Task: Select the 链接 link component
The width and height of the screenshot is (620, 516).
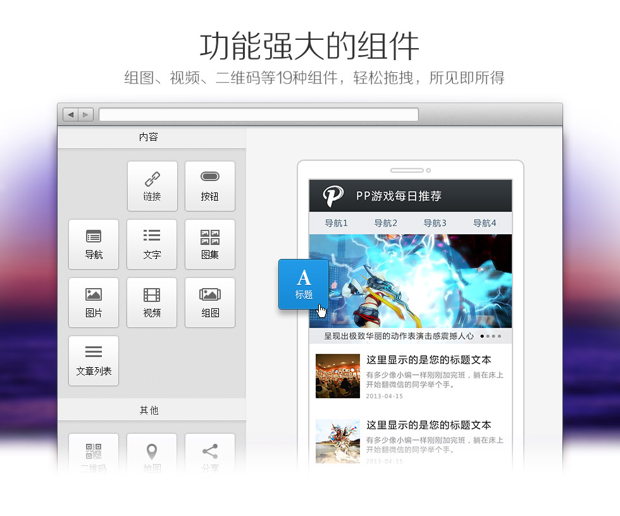Action: click(x=152, y=186)
